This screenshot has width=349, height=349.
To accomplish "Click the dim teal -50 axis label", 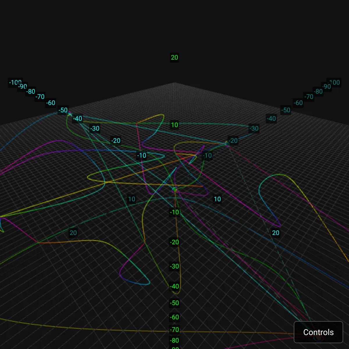I will point(286,110).
